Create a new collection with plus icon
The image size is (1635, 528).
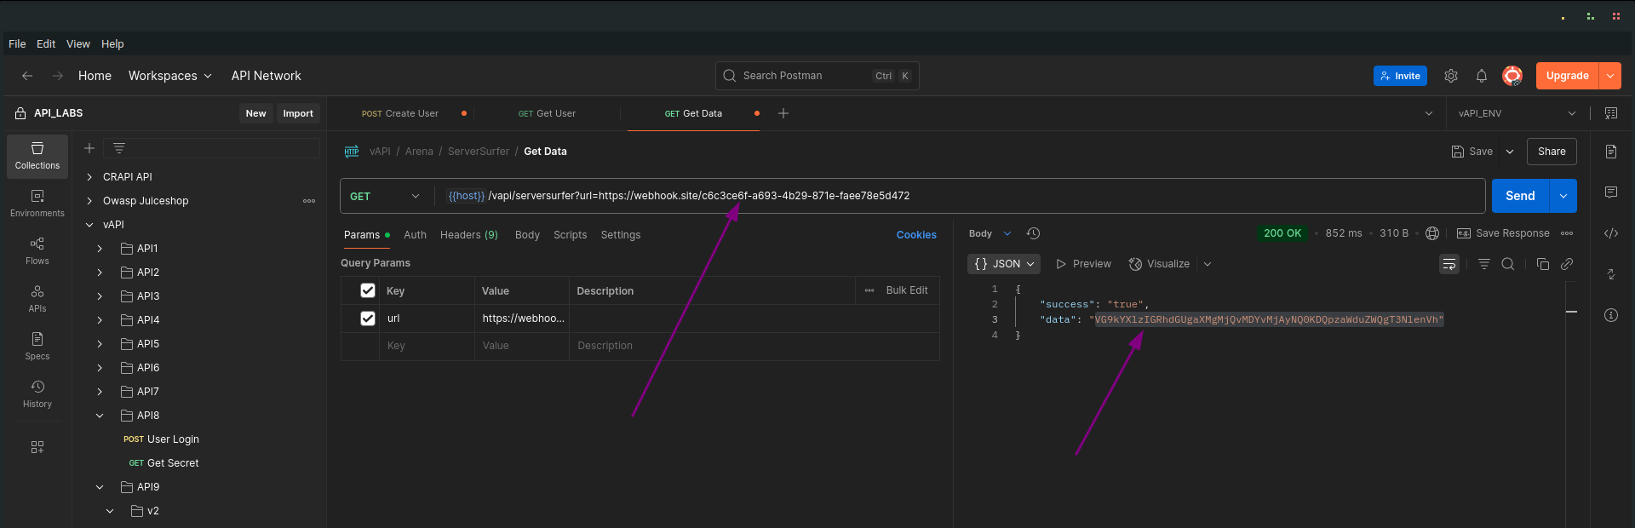[89, 148]
